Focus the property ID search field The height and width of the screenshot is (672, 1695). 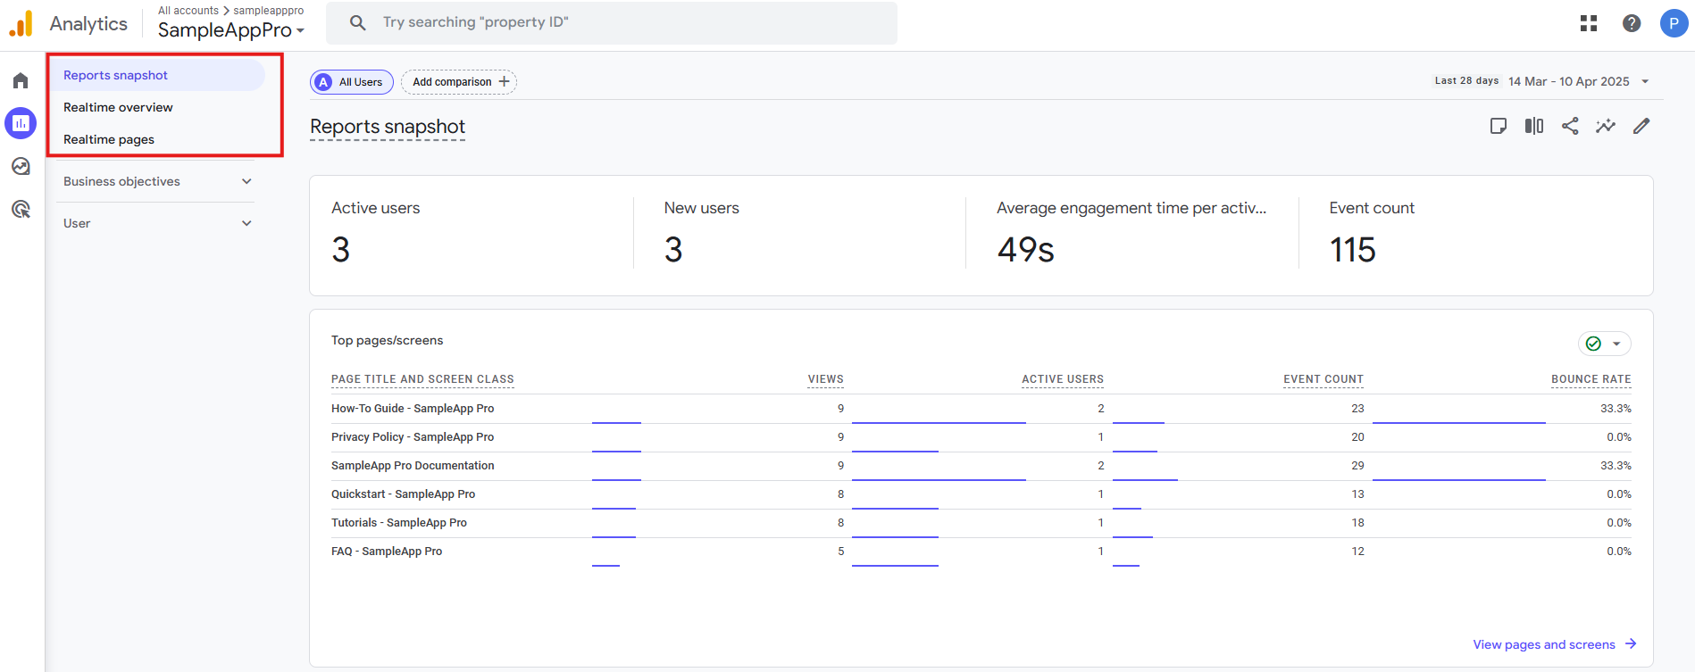coord(612,22)
